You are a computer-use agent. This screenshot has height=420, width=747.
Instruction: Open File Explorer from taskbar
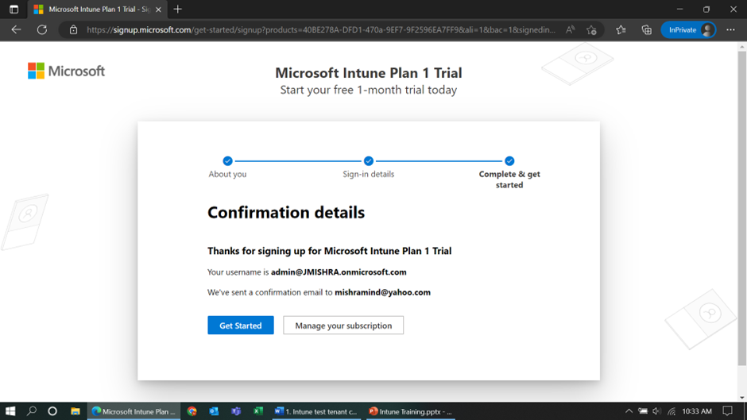[x=75, y=411]
